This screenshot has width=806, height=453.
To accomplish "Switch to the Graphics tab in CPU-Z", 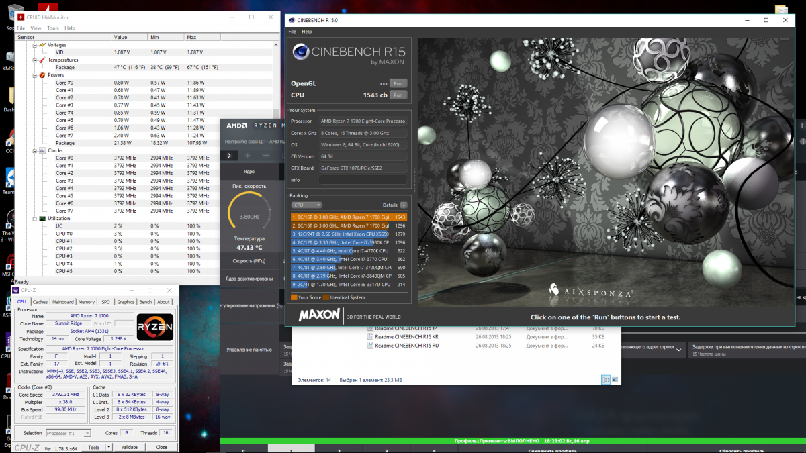I will [x=126, y=302].
